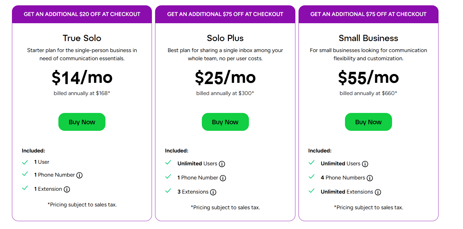Click Buy Now for True Solo plan
Viewport: 463px width, 229px height.
click(82, 122)
